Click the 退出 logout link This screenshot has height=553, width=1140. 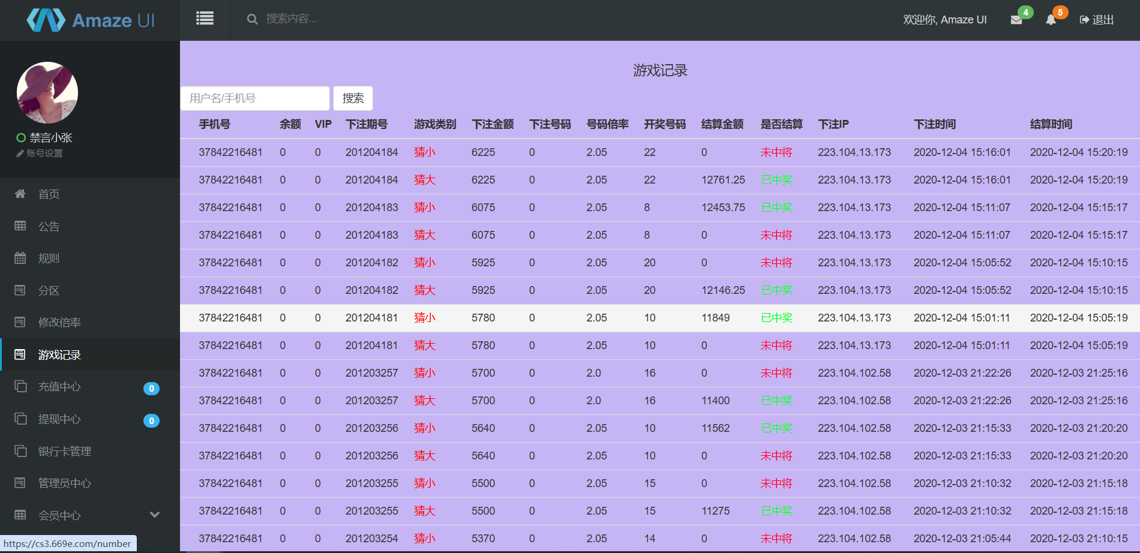[1097, 20]
